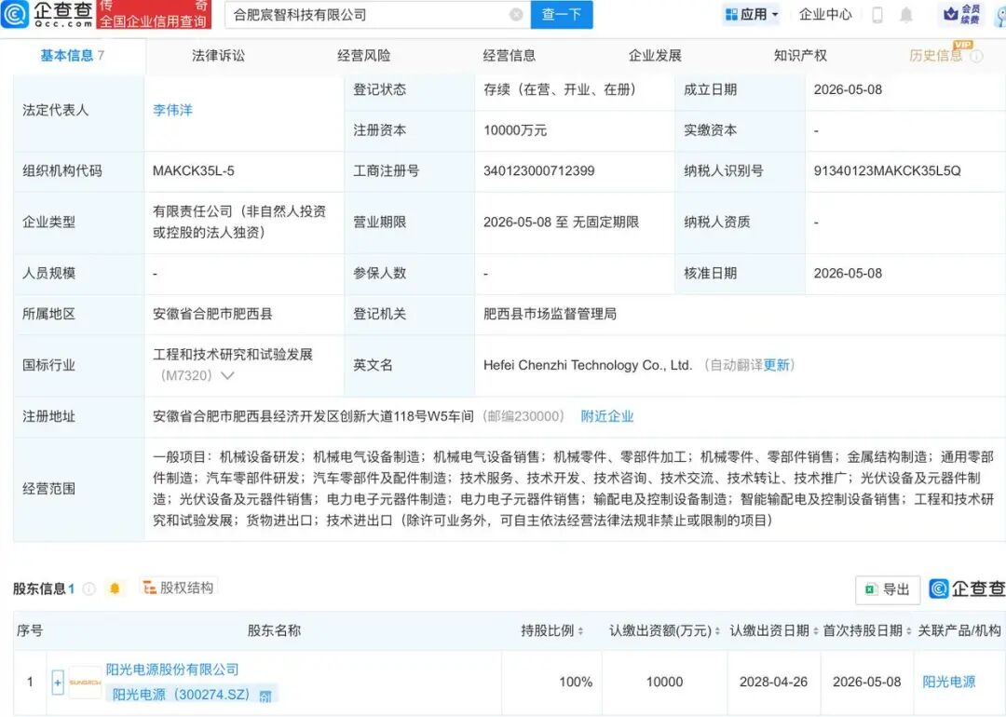Click the SUNGROW shareholder logo
1006x717 pixels.
(85, 683)
